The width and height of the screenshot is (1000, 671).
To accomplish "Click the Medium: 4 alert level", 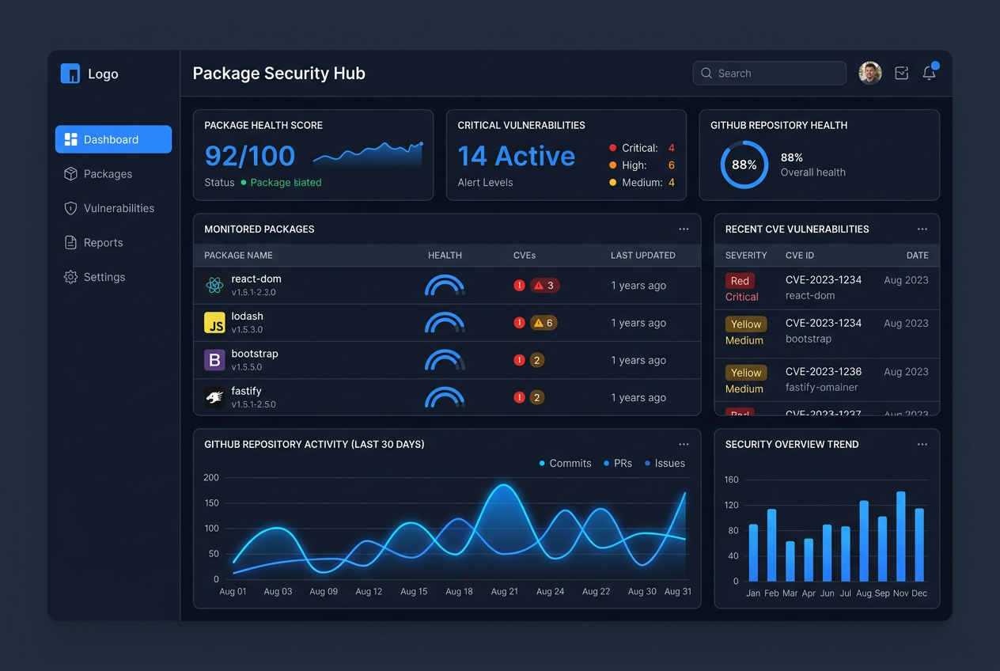I will 642,183.
